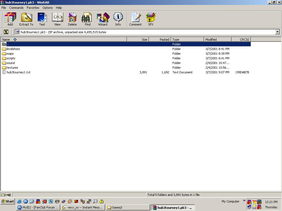
Task: Go up one level with the arrow button
Action: tap(6, 32)
